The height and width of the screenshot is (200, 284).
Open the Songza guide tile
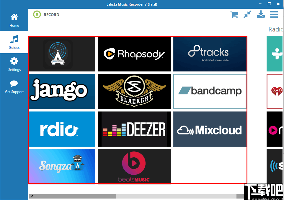(x=62, y=166)
